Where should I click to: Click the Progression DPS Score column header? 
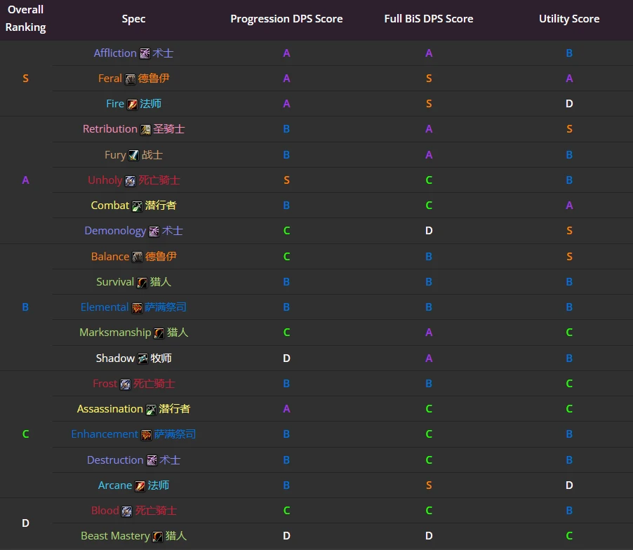[x=286, y=19]
